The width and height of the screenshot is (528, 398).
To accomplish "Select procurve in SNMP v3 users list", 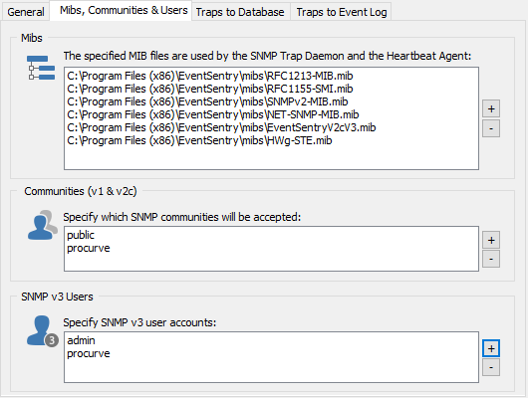I will coord(89,353).
